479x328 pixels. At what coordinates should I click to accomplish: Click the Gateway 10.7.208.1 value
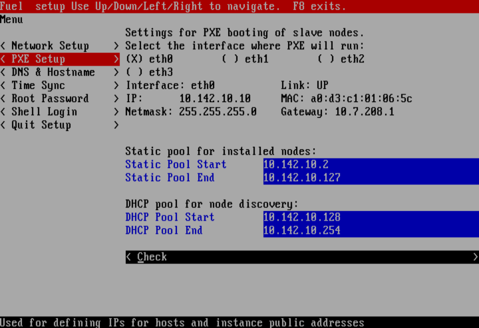pyautogui.click(x=365, y=111)
